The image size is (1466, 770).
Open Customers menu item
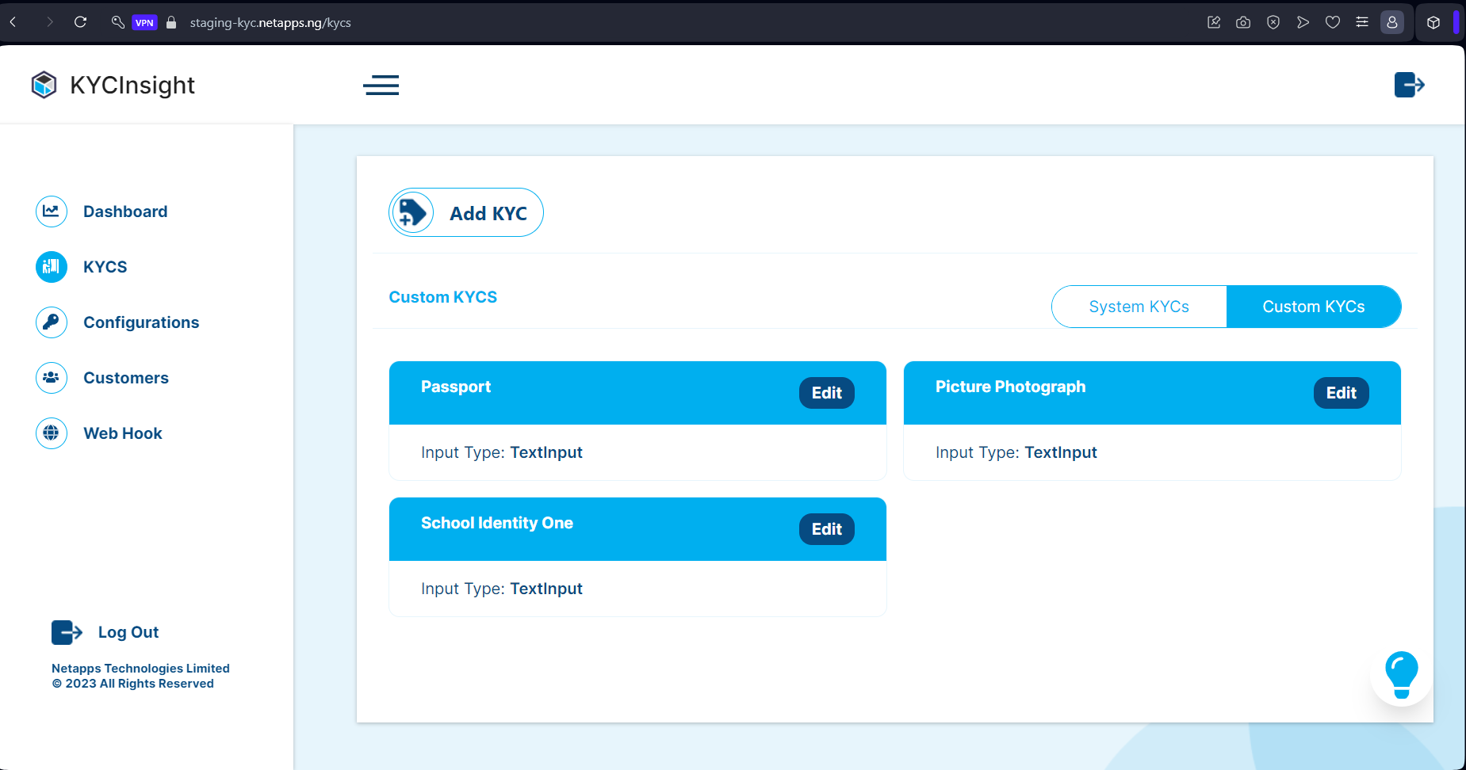pos(126,378)
